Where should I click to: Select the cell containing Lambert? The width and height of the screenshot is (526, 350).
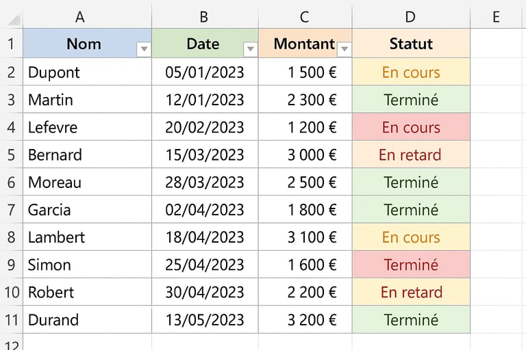(87, 237)
